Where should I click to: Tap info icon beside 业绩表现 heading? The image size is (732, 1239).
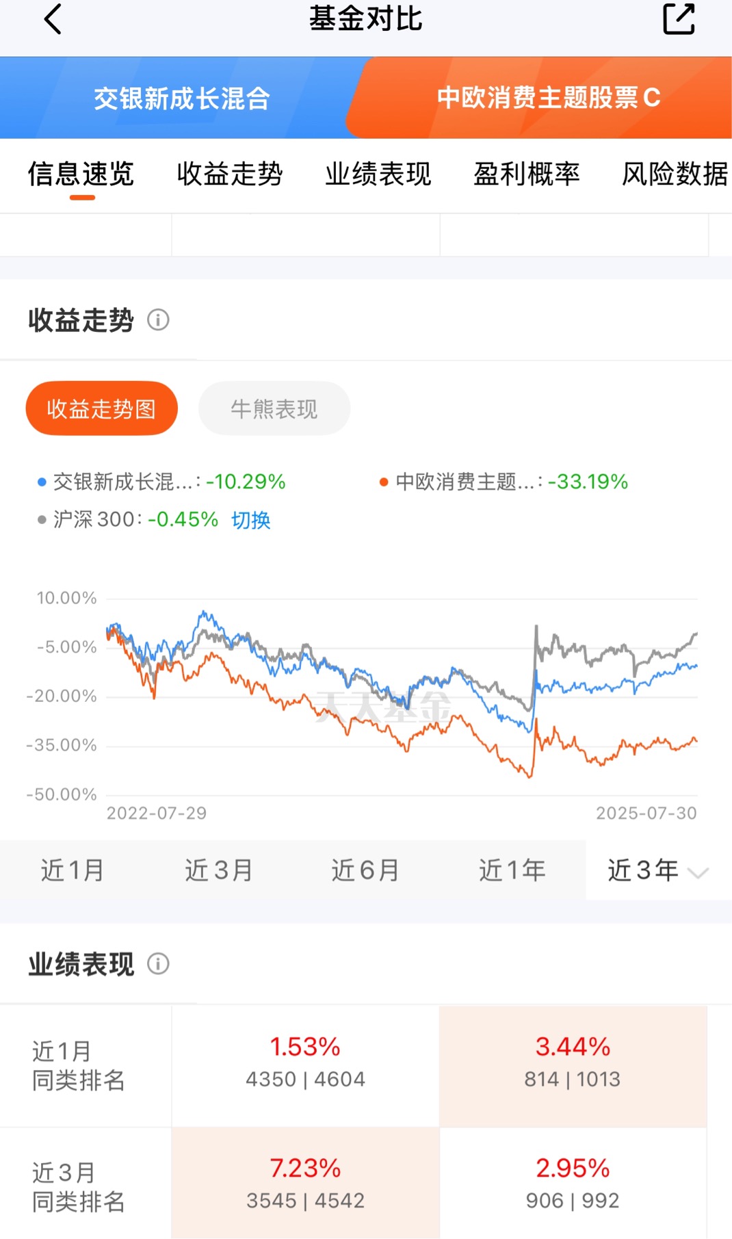(x=158, y=963)
